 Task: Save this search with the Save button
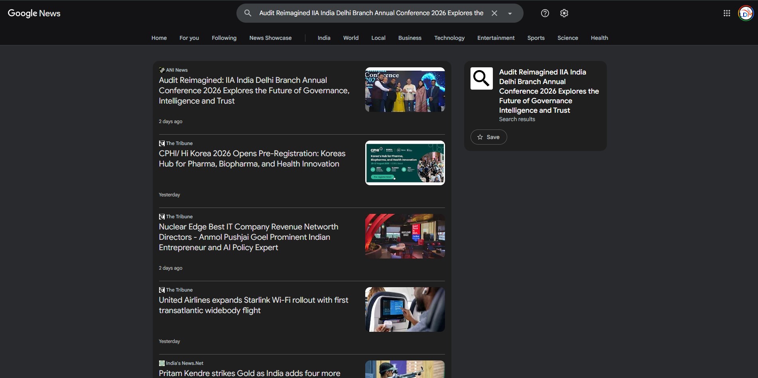tap(488, 137)
